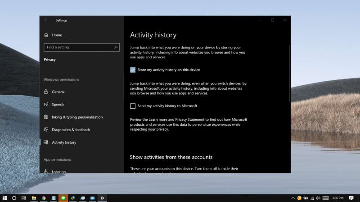Click the App permissions label
The image size is (360, 202).
pos(57,159)
